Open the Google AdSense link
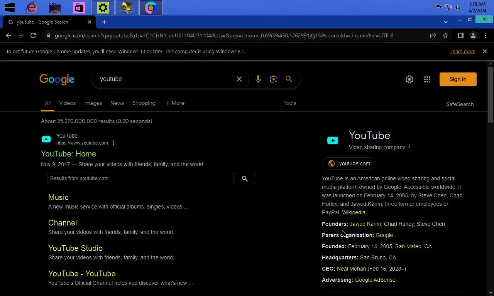The height and width of the screenshot is (296, 494). click(x=375, y=280)
